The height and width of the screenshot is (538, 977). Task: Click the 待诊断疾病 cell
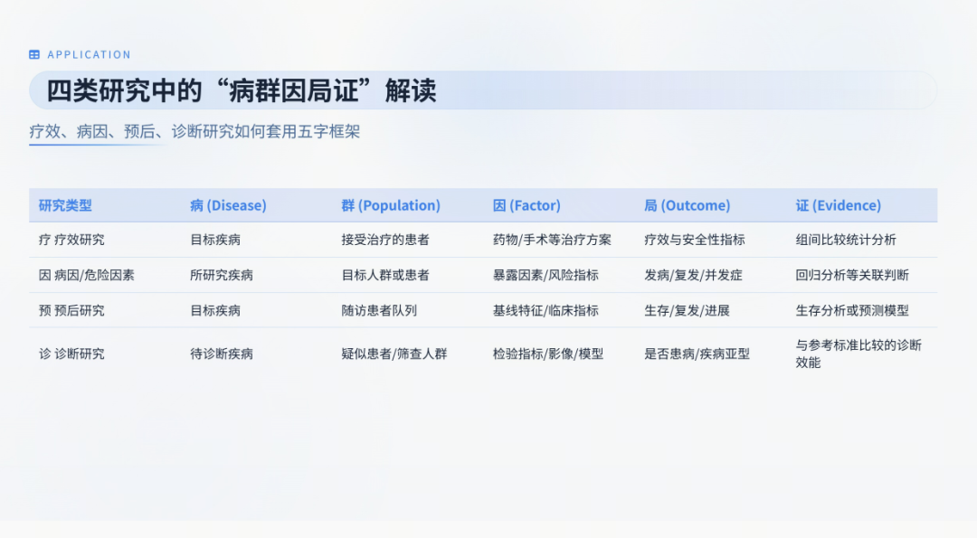click(222, 354)
